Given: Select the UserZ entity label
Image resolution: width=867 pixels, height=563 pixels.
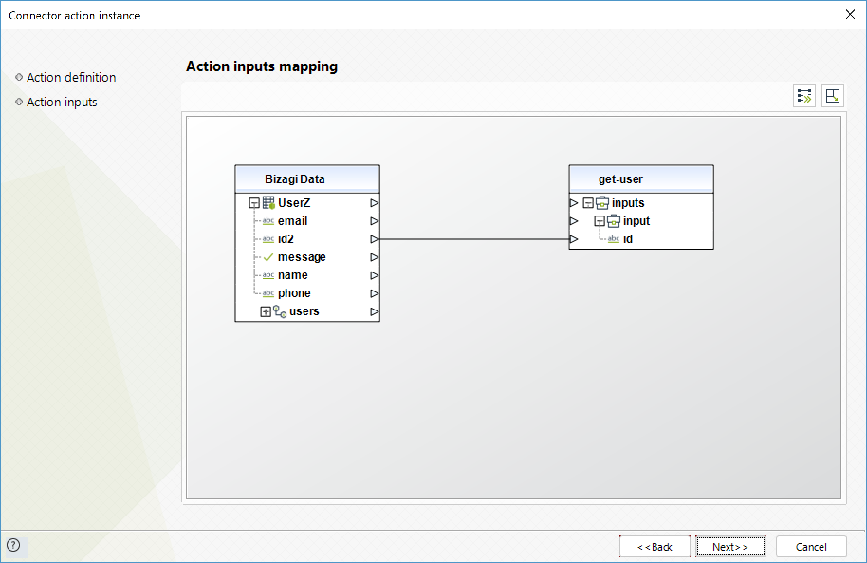Looking at the screenshot, I should [x=294, y=203].
